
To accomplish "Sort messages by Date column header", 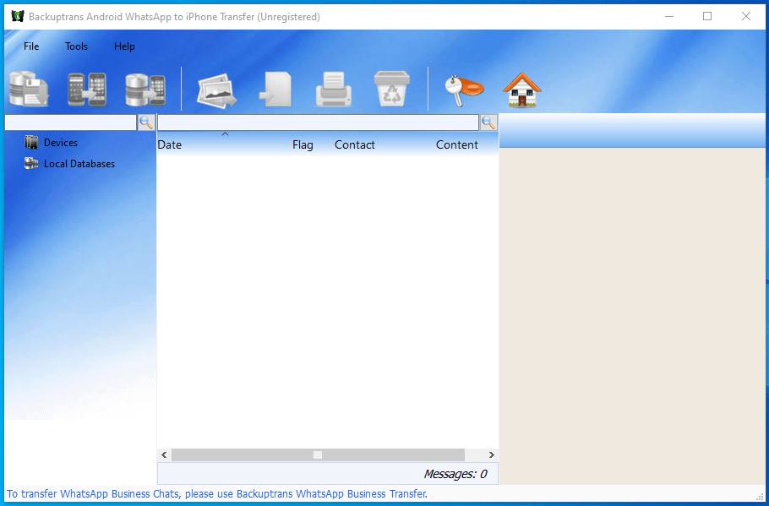I will (x=170, y=145).
